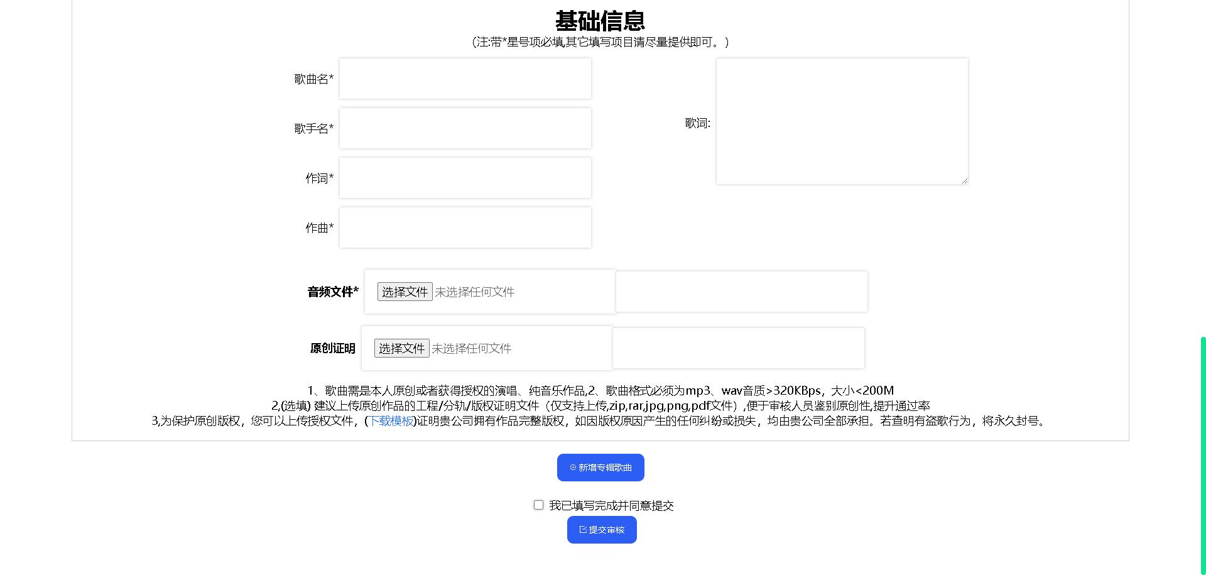The width and height of the screenshot is (1206, 575).
Task: Tick the 我已填写完成并同意提交 checkbox
Action: click(x=538, y=505)
